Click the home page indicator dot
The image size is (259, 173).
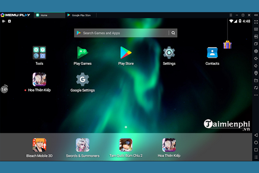click(x=126, y=127)
